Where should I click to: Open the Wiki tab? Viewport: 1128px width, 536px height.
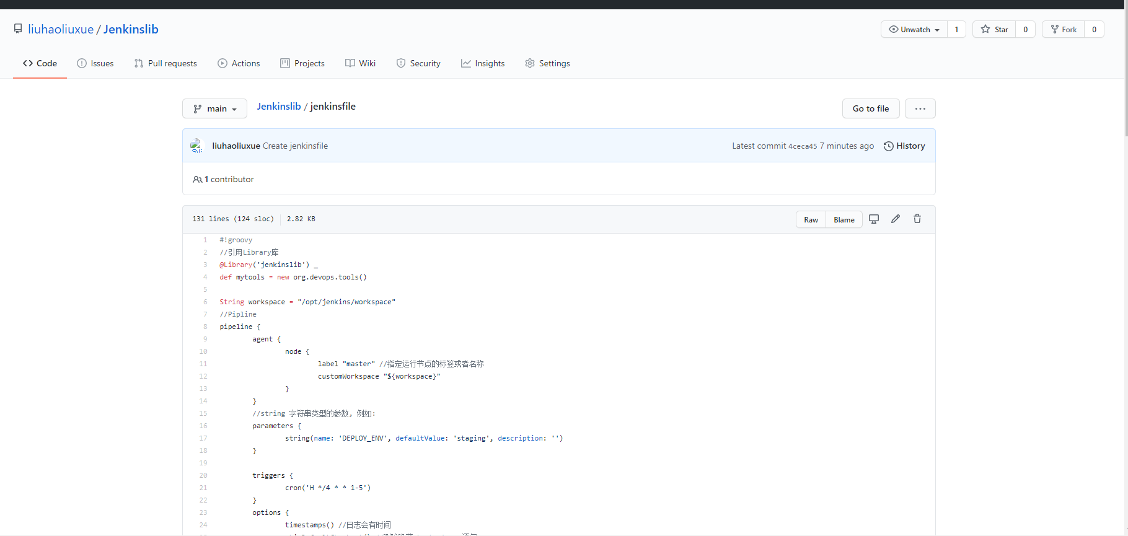click(x=360, y=63)
